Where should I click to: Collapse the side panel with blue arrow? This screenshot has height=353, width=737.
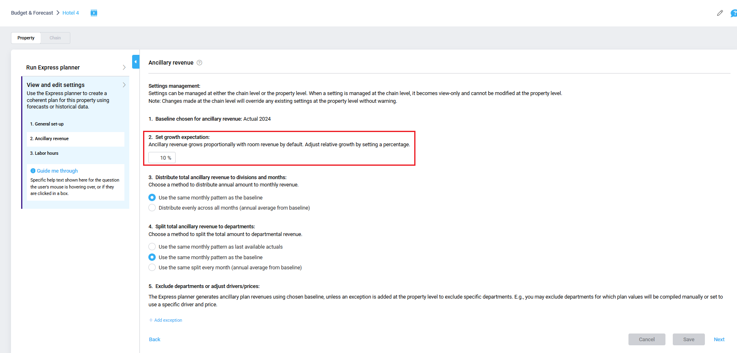(136, 62)
